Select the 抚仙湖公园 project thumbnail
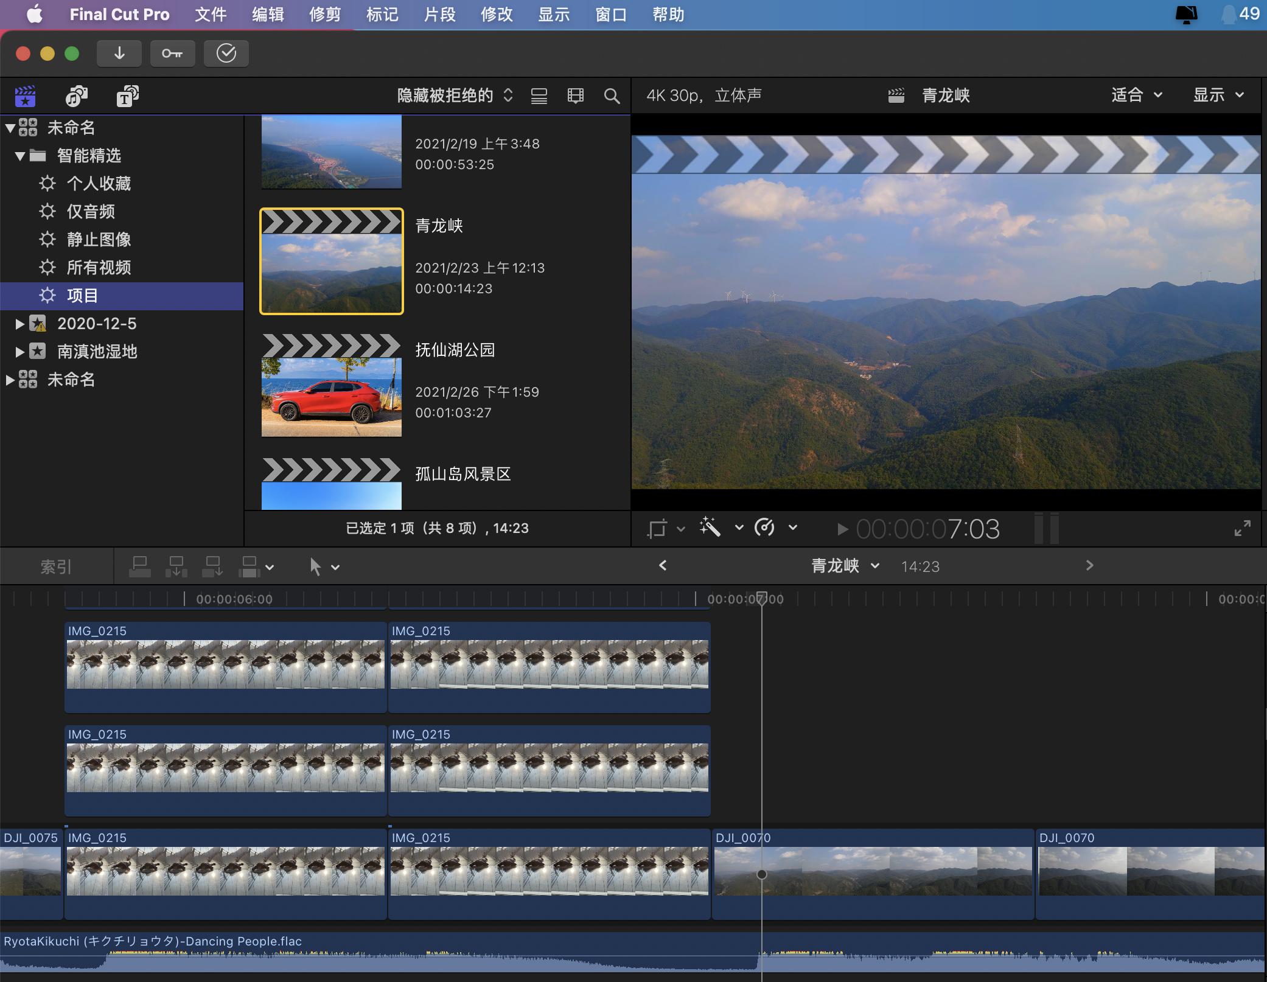Screen dimensions: 1267x982 (332, 386)
